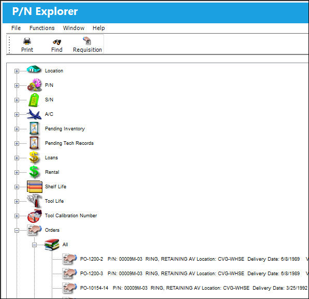Click the Find button label
The width and height of the screenshot is (309, 299).
coord(57,50)
